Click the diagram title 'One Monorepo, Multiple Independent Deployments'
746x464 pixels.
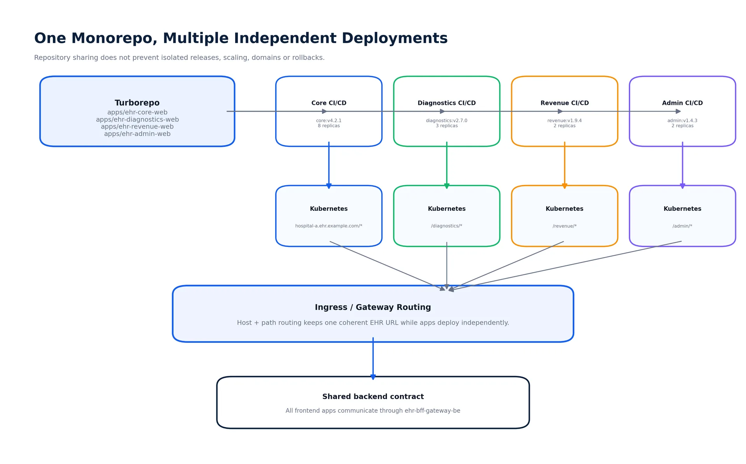pos(241,38)
